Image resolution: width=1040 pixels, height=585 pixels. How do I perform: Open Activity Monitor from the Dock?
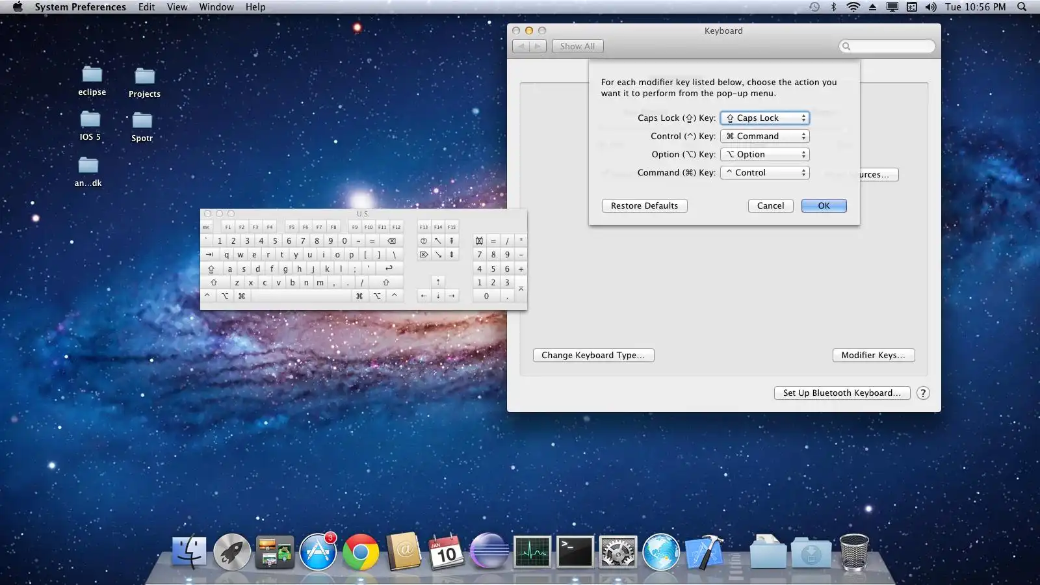[533, 552]
